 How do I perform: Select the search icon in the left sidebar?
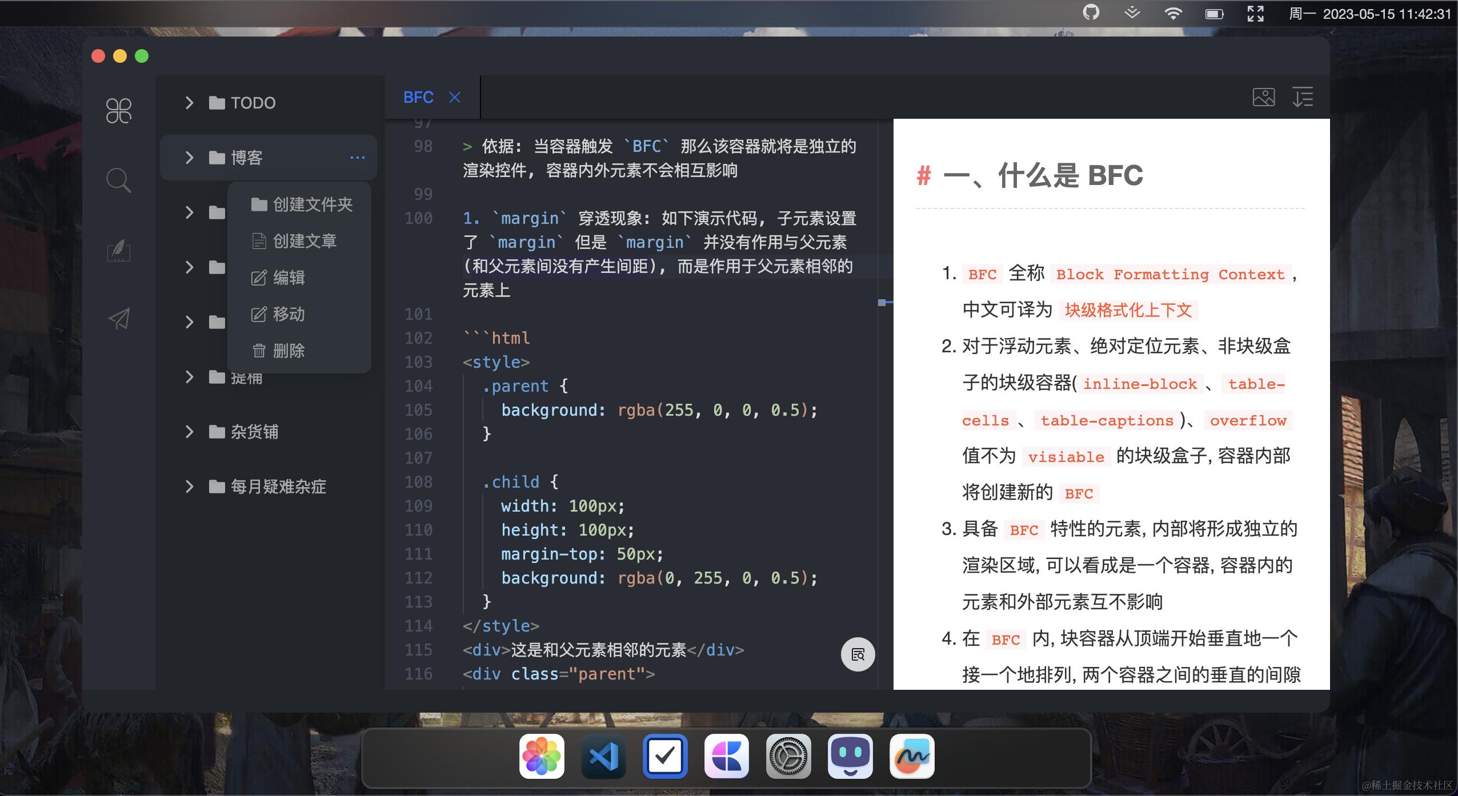(118, 180)
